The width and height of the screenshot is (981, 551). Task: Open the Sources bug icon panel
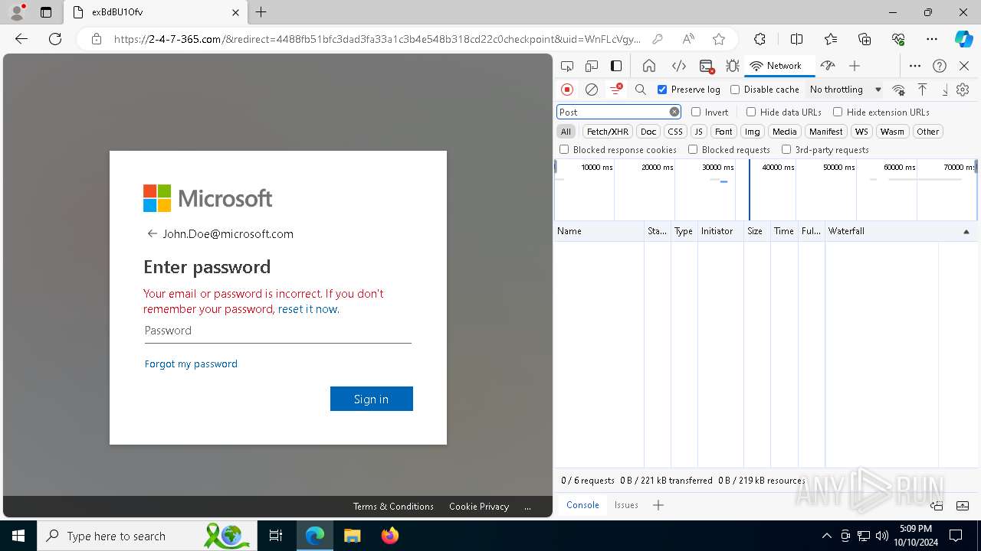point(733,66)
